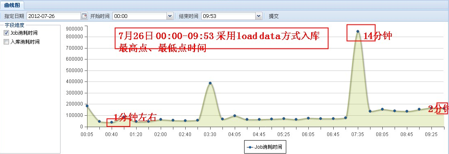Click the 开始时间 field showing 00:00
449x154 pixels.
tap(140, 16)
